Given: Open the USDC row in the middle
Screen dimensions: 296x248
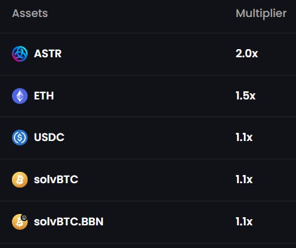Looking at the screenshot, I should [148, 138].
